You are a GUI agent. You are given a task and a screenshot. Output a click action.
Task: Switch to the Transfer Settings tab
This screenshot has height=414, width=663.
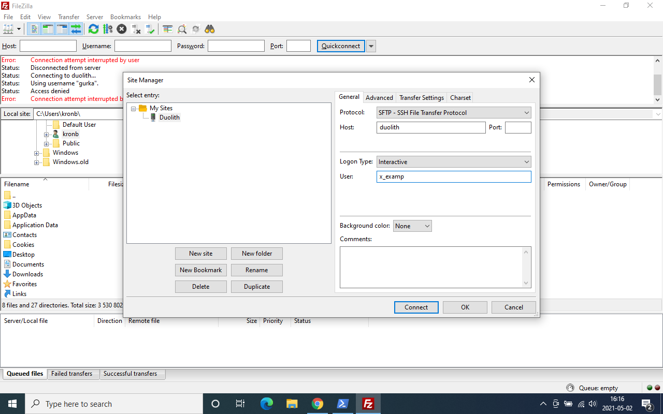[x=422, y=97]
